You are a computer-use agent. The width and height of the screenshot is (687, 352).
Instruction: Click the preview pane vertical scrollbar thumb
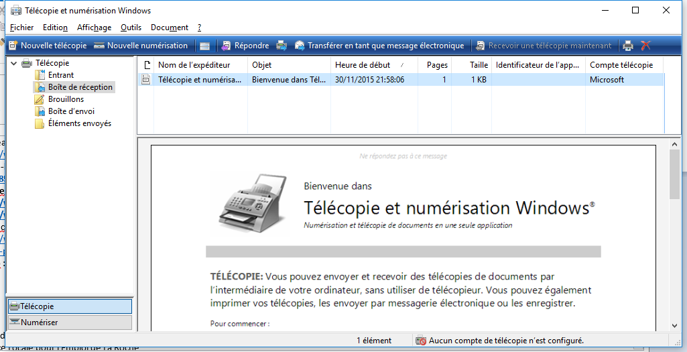675,174
